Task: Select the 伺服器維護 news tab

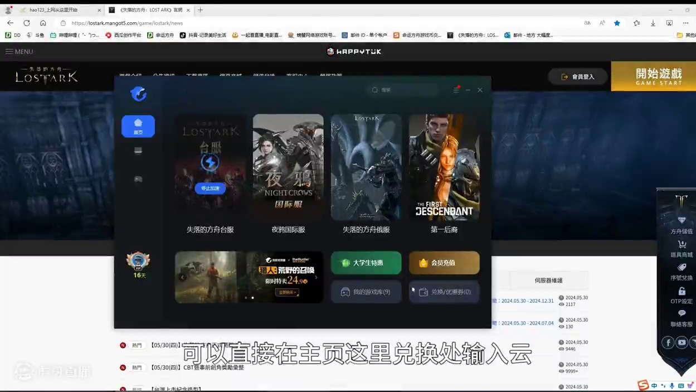Action: tap(548, 280)
